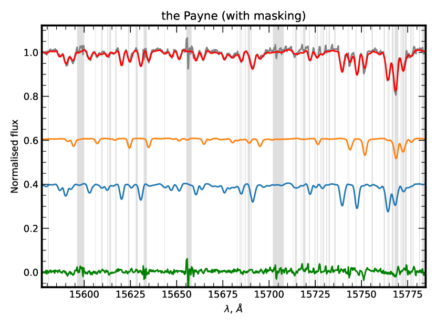Click the x-axis tick label 15750

[361, 294]
